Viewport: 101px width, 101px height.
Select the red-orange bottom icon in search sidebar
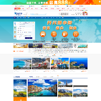[15, 36]
